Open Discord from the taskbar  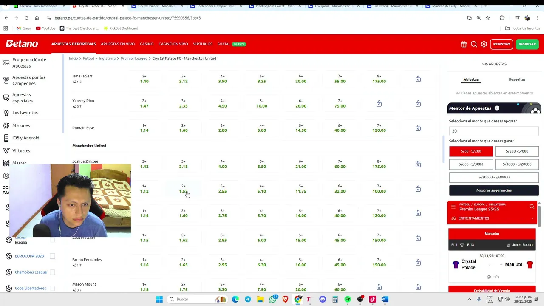323,299
